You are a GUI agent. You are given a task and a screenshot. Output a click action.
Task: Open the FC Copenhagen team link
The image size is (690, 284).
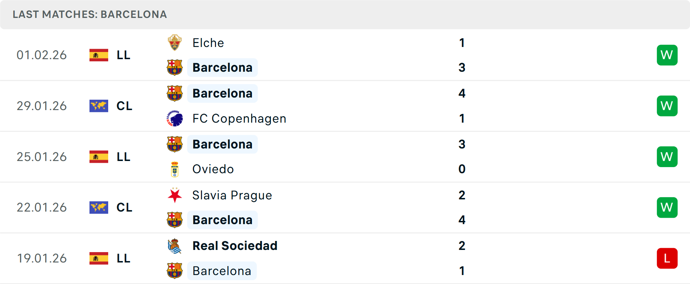[x=239, y=119]
